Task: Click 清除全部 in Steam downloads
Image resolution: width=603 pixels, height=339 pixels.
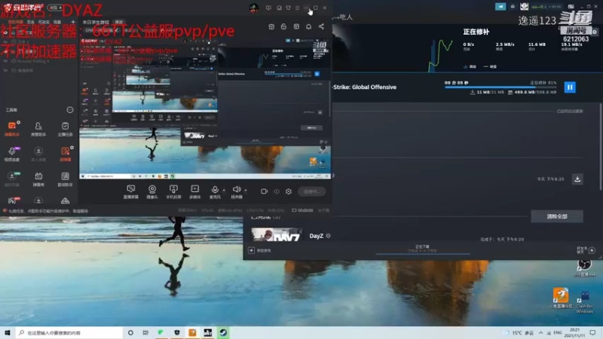Action: point(557,216)
